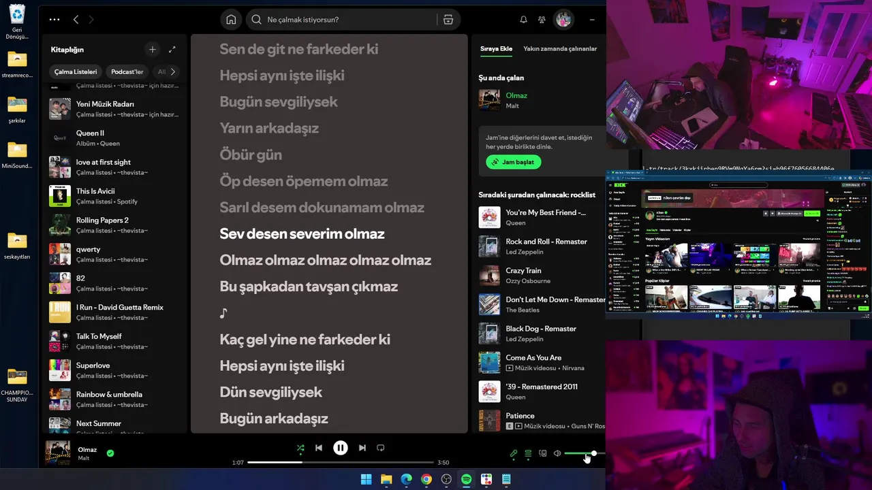The image size is (872, 490).
Task: Jump to lyric Bu şapkadan tavşan çıkmaz
Action: click(309, 287)
